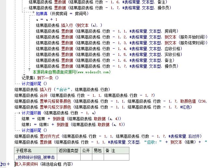Click the empty 易包 cell of _技师统计按钮_被单击
Screen dimensions: 209x168
tap(98, 157)
